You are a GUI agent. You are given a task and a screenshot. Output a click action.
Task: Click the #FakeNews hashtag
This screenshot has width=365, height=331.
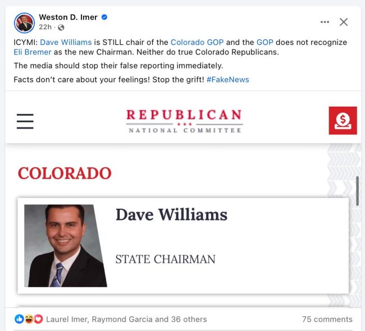coord(227,80)
